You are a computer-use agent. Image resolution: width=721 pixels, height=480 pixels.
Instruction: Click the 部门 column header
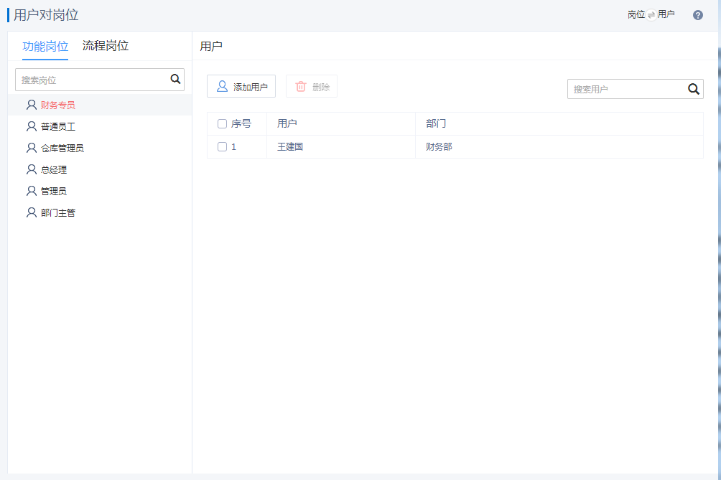(436, 123)
